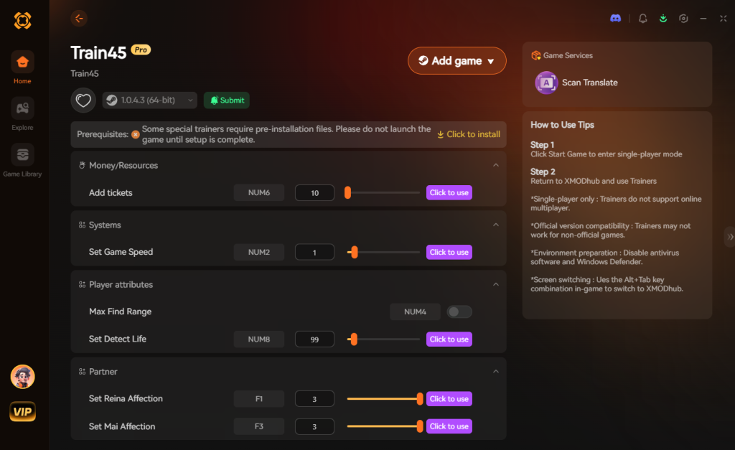This screenshot has height=450, width=735.
Task: Click the XMODhub logo icon
Action: point(22,21)
